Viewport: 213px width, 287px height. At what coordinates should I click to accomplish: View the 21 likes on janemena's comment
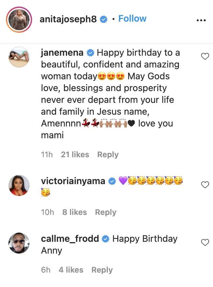tap(75, 155)
